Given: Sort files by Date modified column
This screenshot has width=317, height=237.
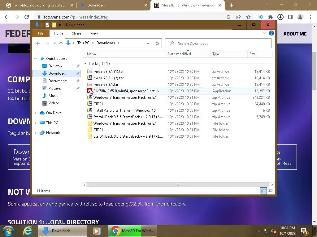Looking at the screenshot, I should (188, 54).
